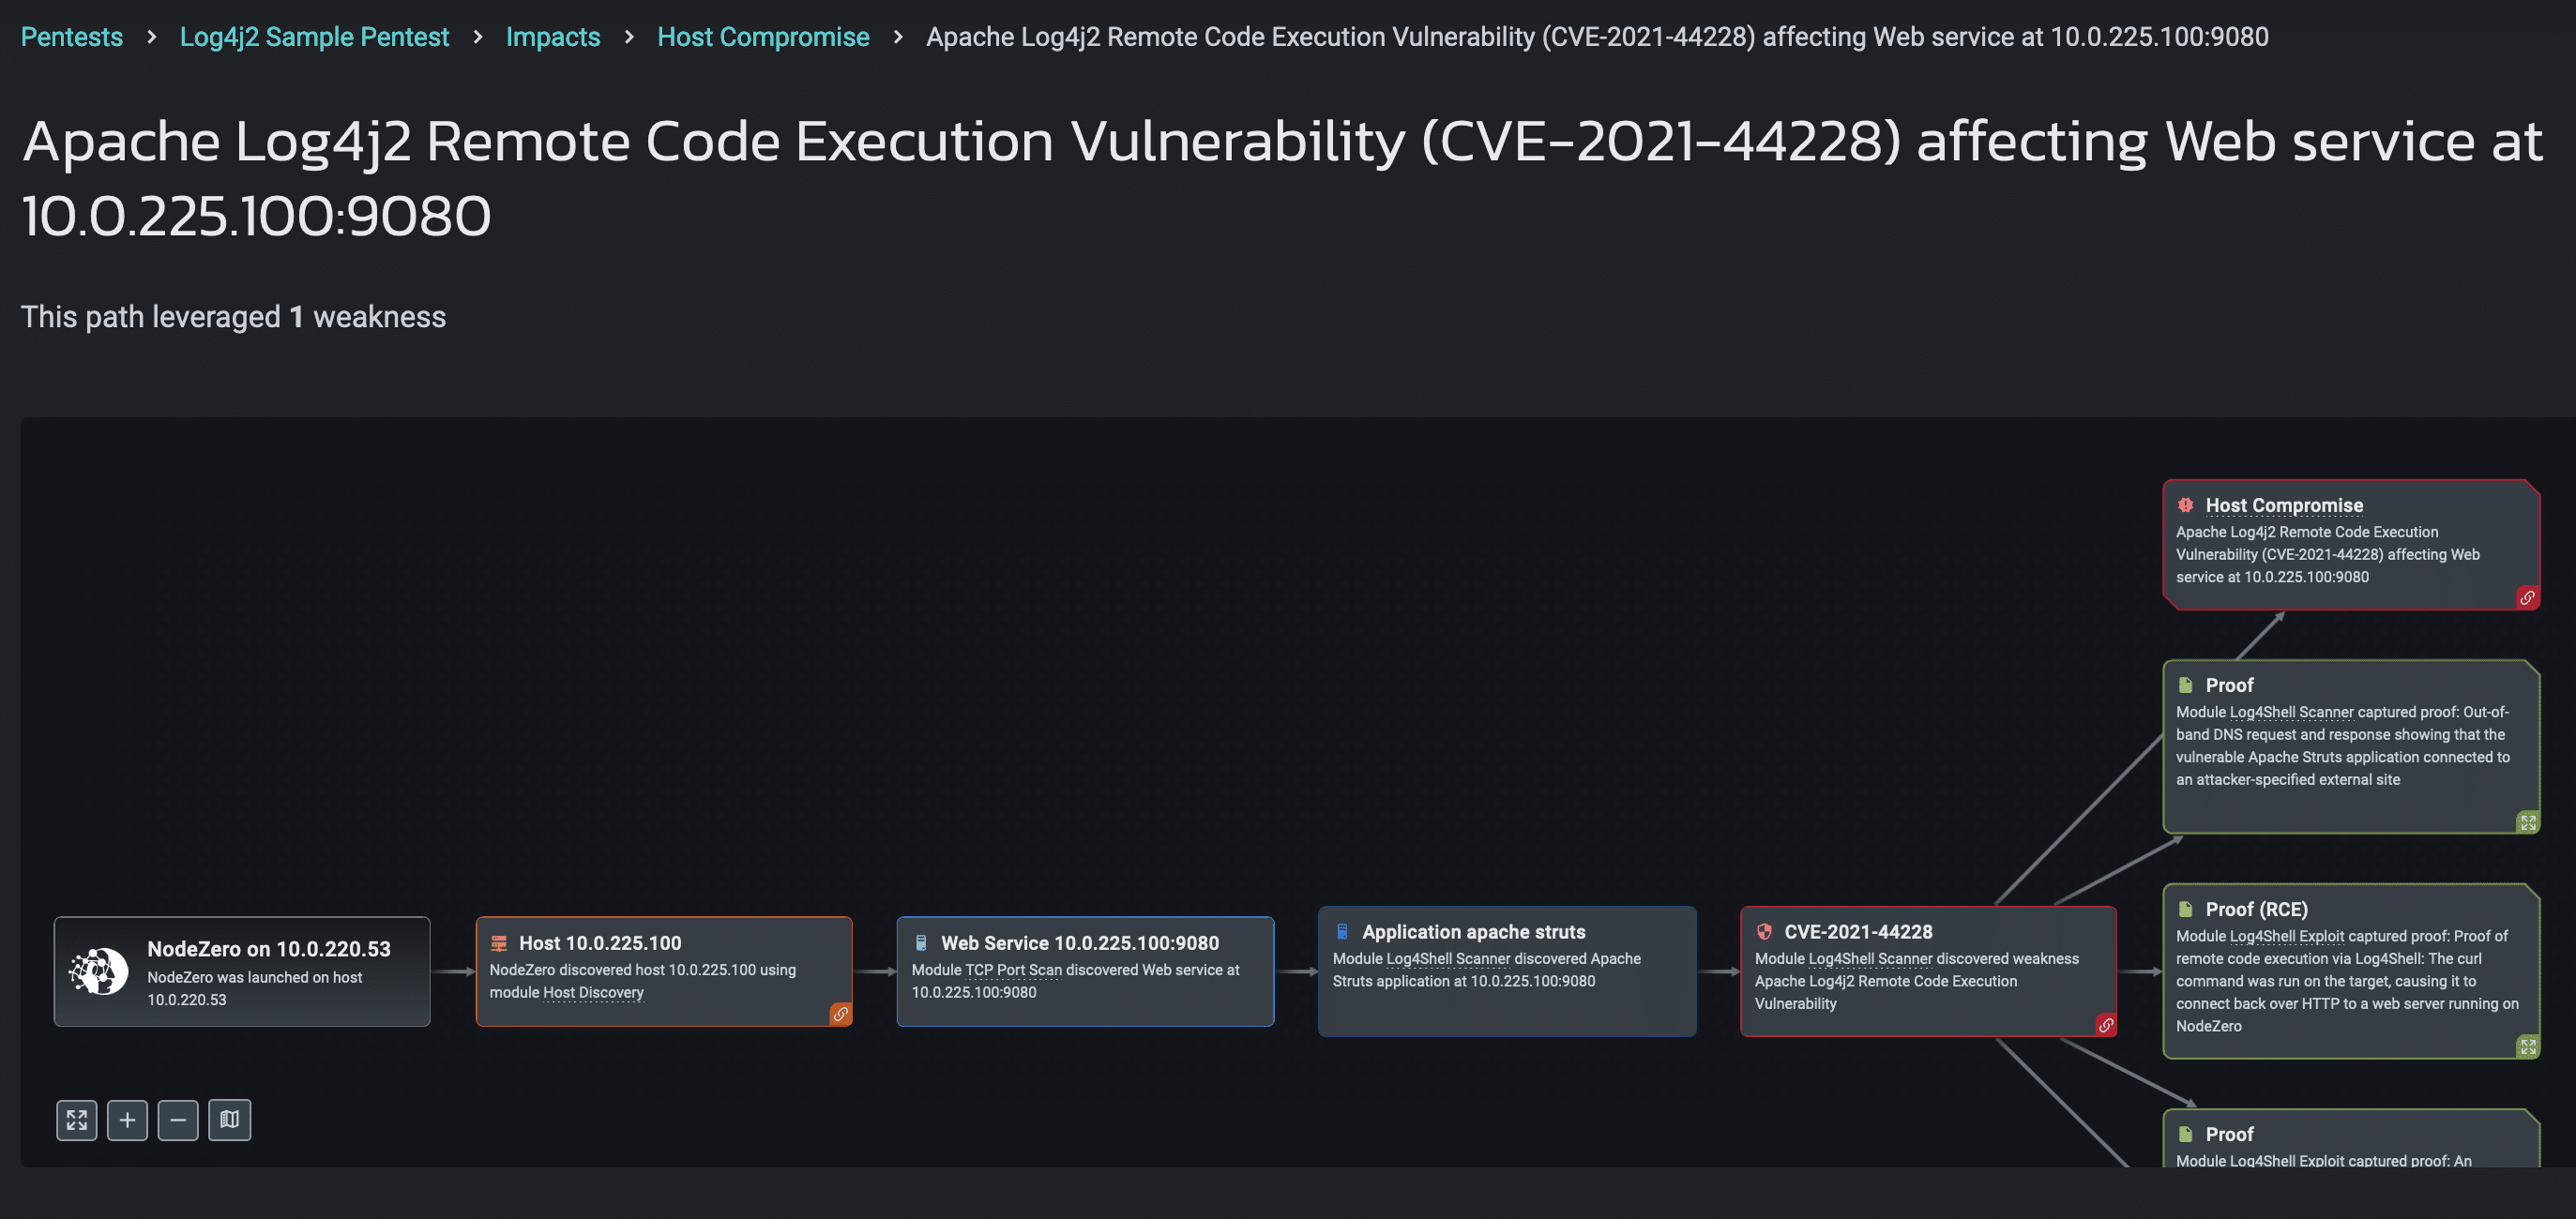Open the link icon on Host Compromise node
The image size is (2576, 1219).
point(2528,596)
